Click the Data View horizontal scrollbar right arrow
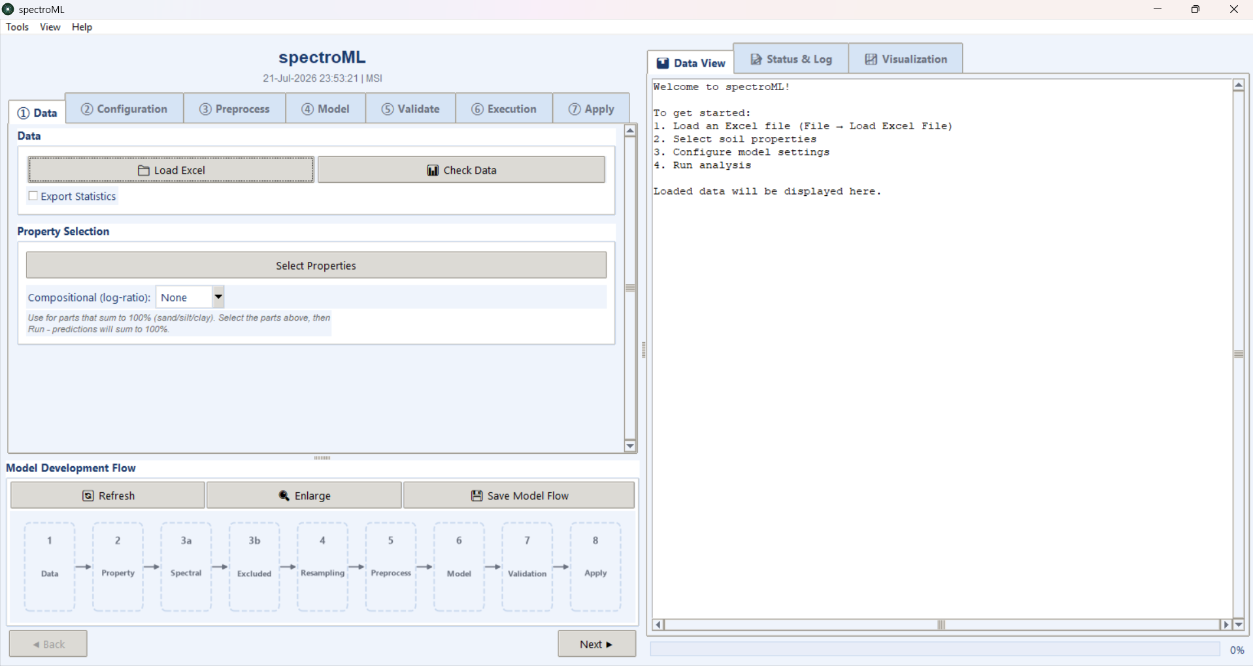 (x=1226, y=625)
